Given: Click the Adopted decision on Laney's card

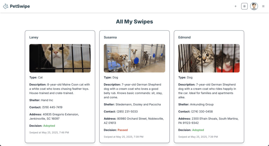Looking at the screenshot, I should point(49,126).
